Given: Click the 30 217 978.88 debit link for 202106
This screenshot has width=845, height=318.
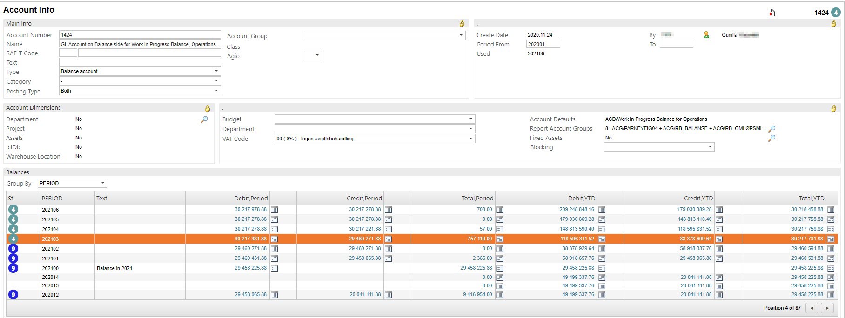Looking at the screenshot, I should click(x=250, y=210).
